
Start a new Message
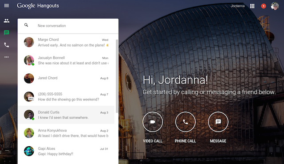(218, 122)
